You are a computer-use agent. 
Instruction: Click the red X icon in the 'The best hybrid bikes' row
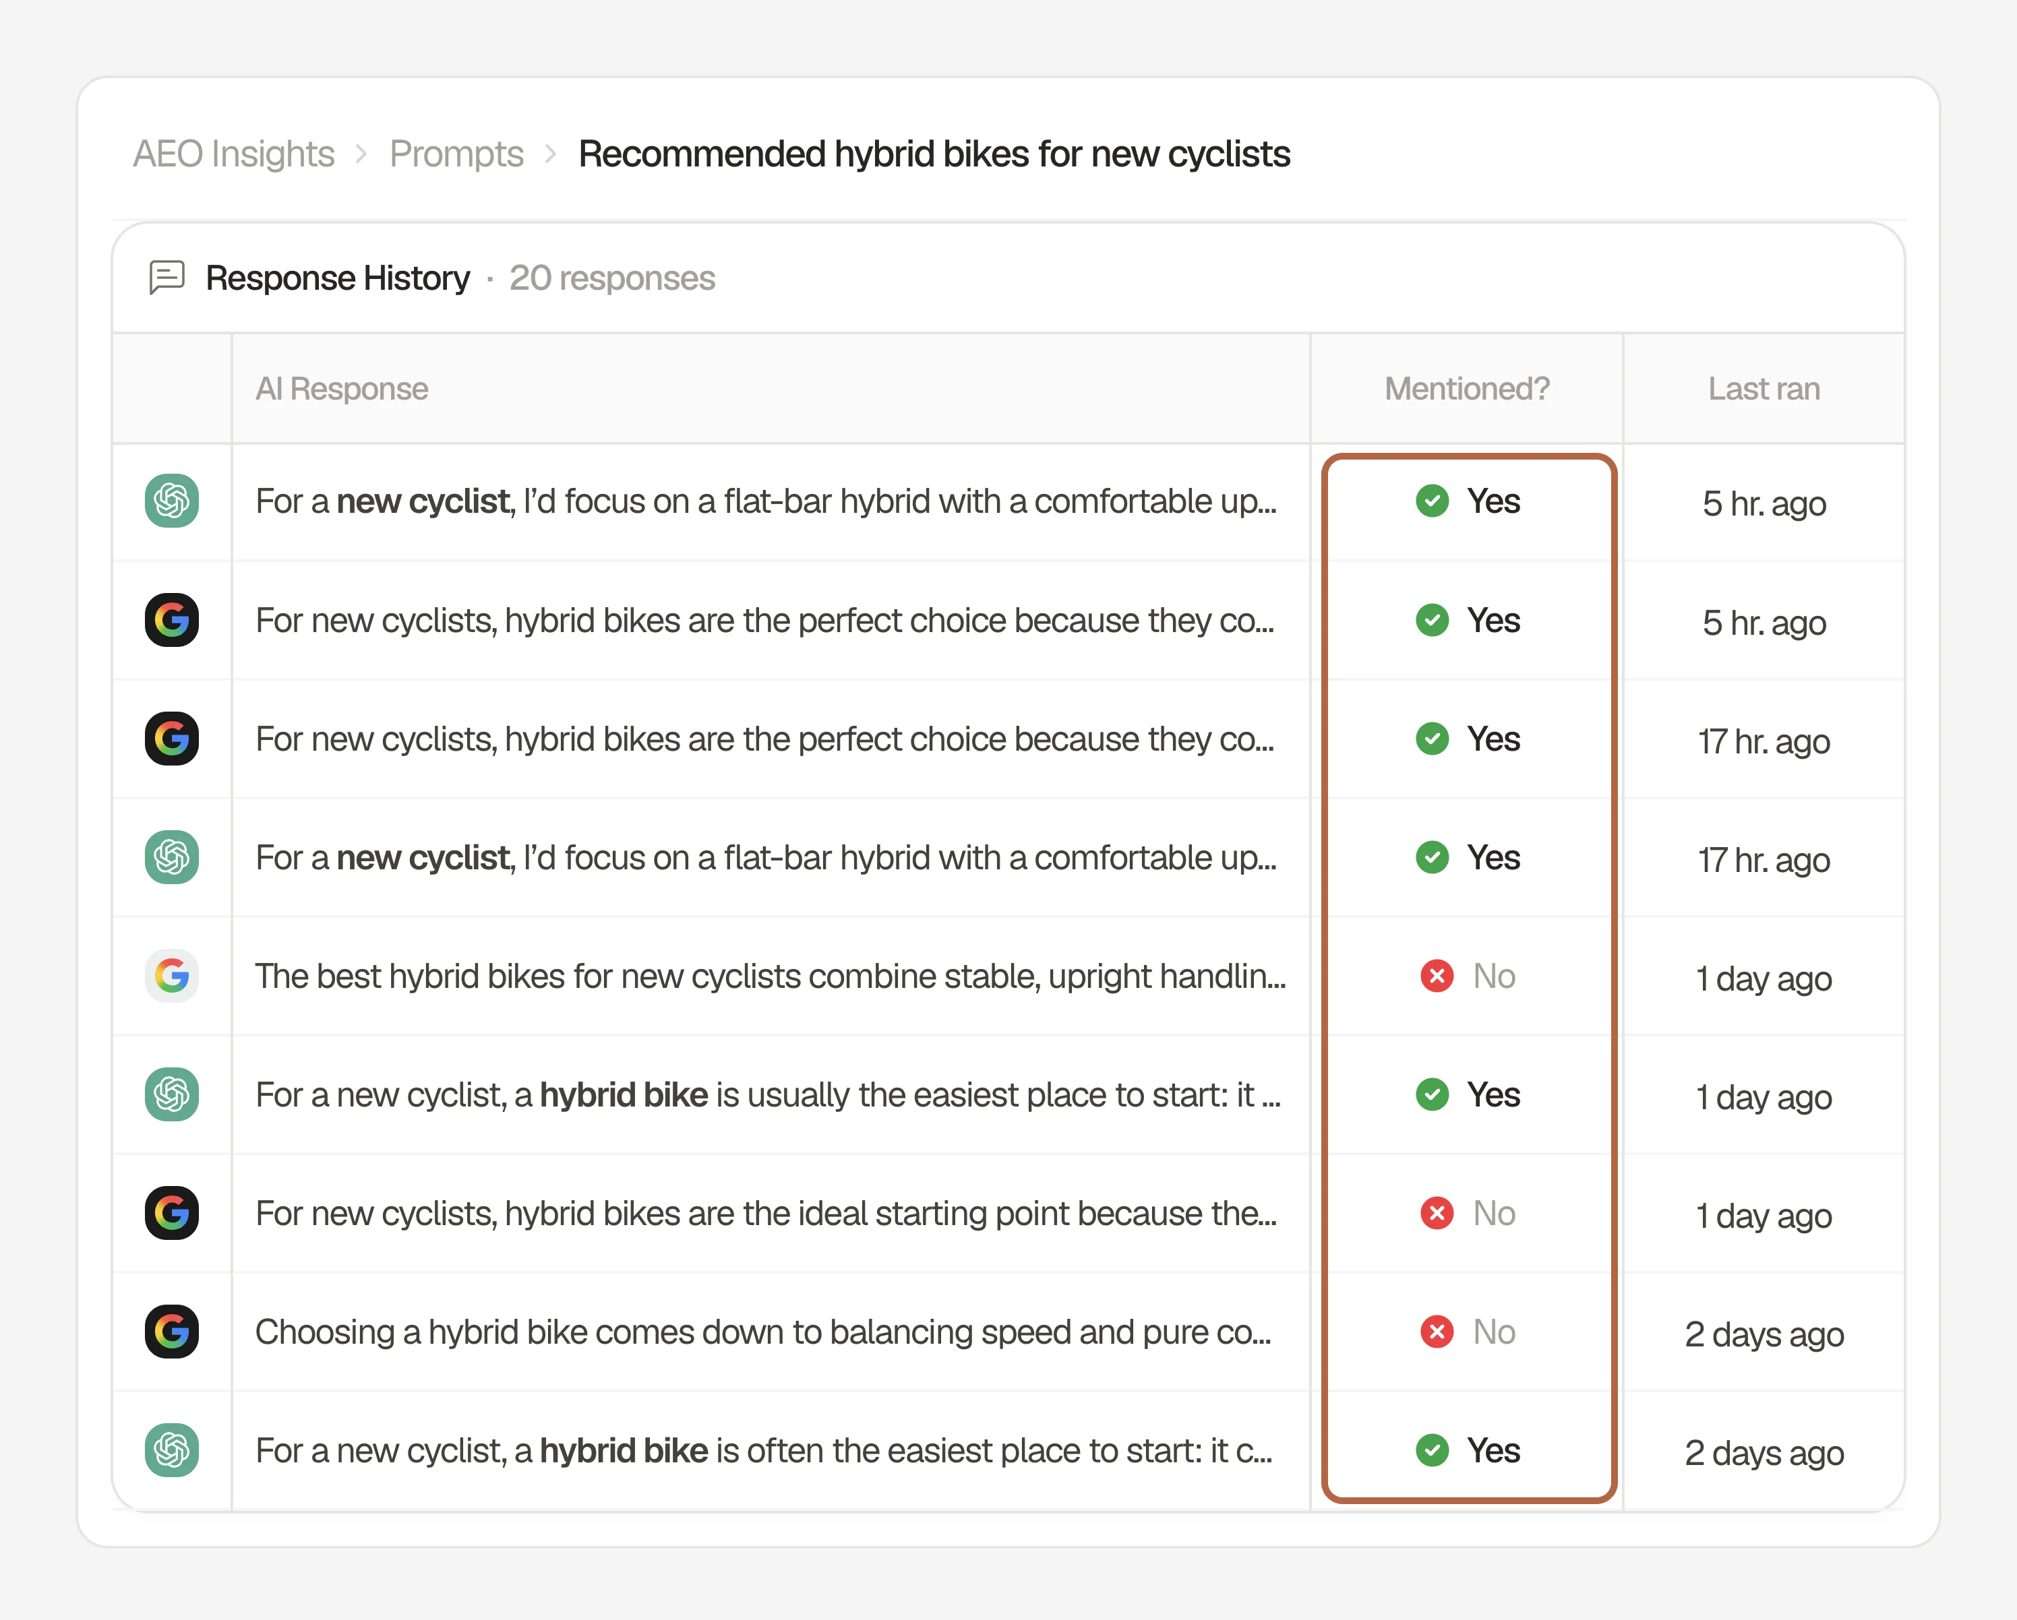1437,976
